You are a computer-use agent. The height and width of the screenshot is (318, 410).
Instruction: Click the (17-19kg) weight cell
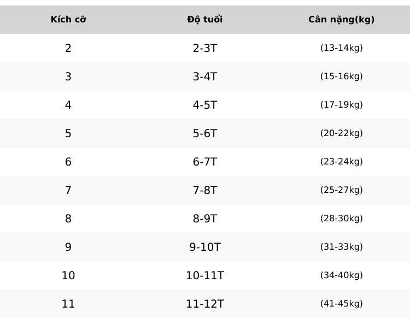tap(342, 105)
